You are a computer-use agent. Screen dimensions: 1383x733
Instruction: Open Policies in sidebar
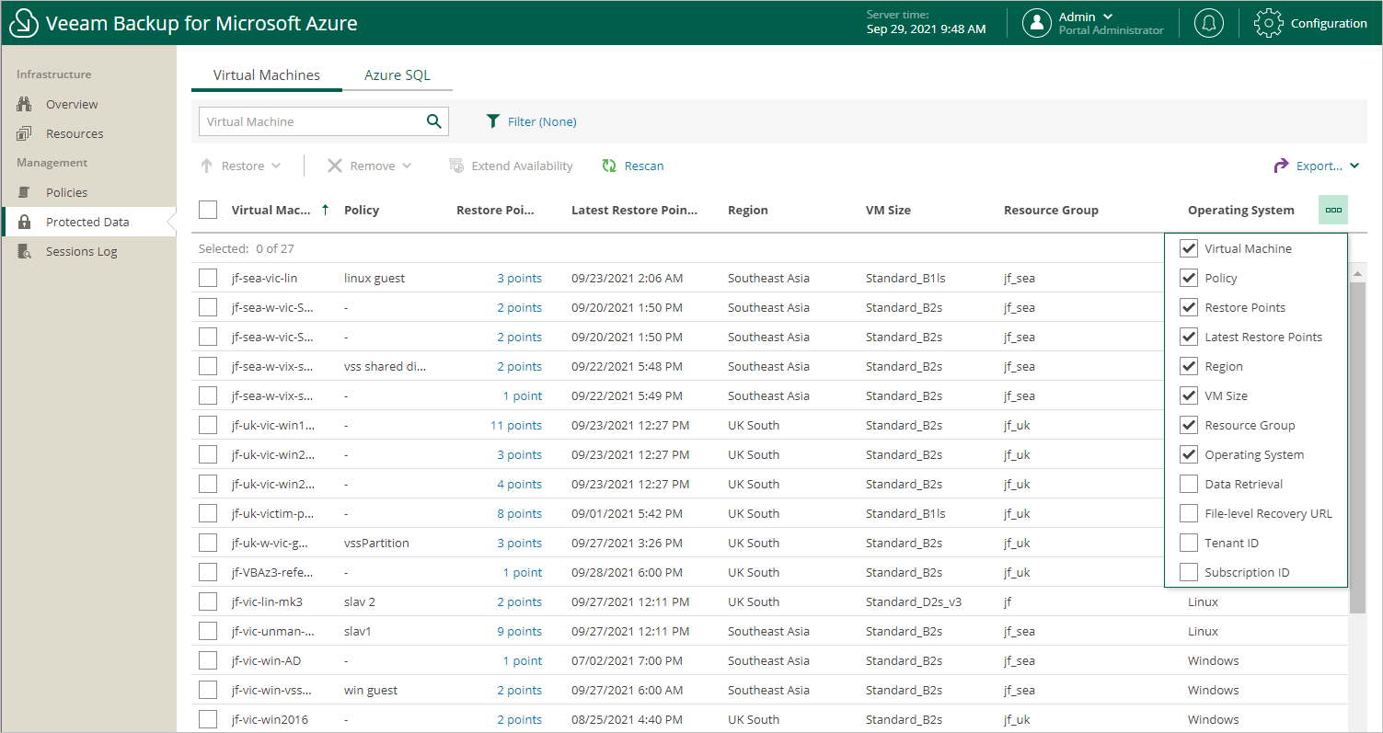[67, 192]
